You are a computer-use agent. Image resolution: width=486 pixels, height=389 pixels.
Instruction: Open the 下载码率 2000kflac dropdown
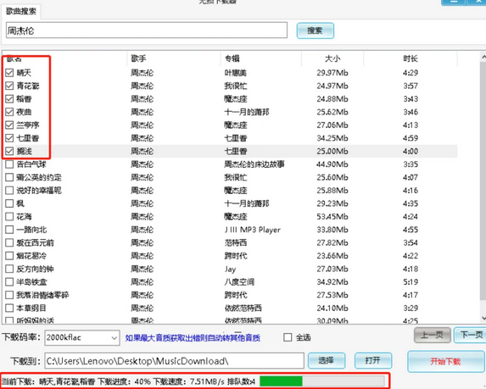82,337
